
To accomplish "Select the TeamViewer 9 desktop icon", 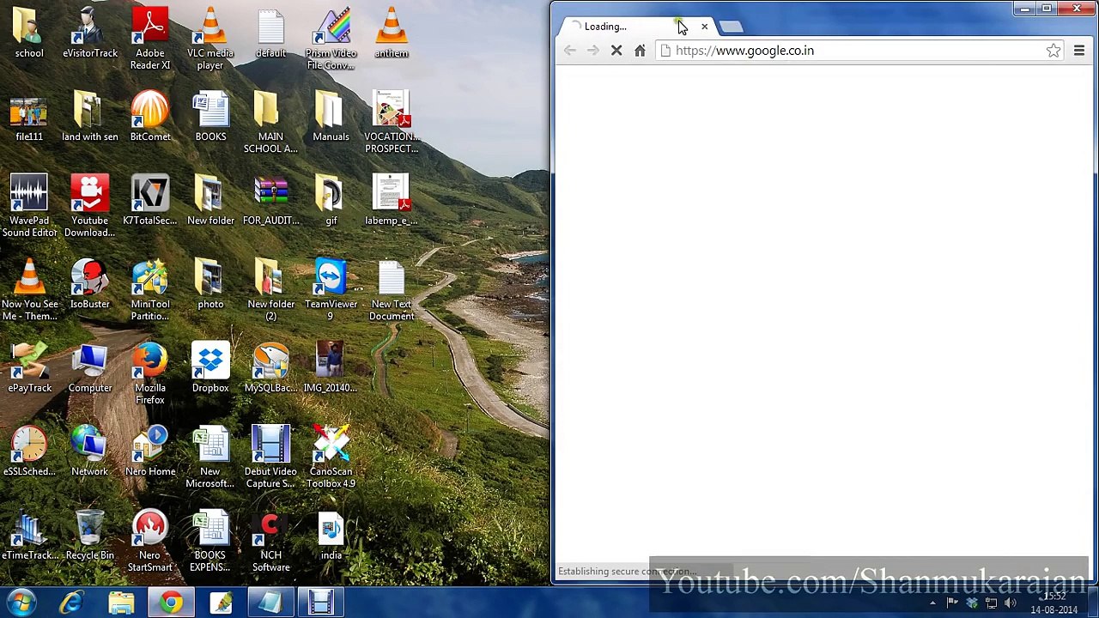I will coord(331,290).
